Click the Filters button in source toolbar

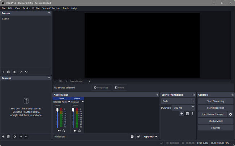click(x=120, y=87)
